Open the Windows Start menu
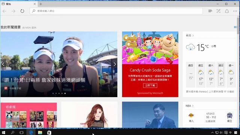Image resolution: width=240 pixels, height=135 pixels. point(3,132)
